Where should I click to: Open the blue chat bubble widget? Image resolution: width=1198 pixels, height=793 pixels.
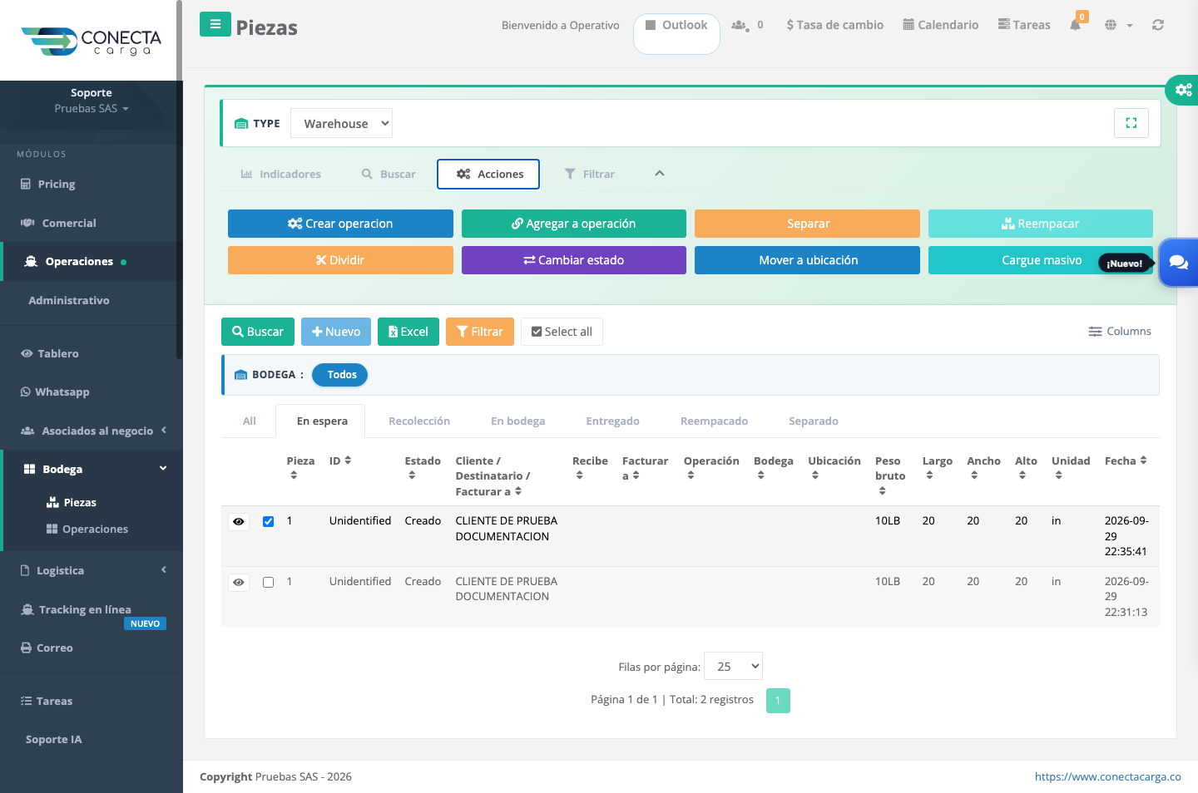point(1178,263)
